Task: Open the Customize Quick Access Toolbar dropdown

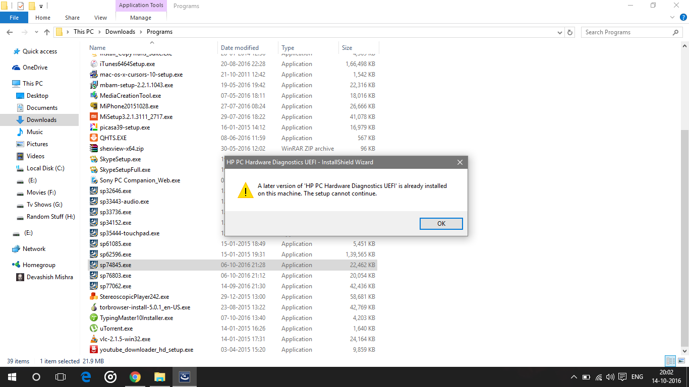Action: click(41, 6)
